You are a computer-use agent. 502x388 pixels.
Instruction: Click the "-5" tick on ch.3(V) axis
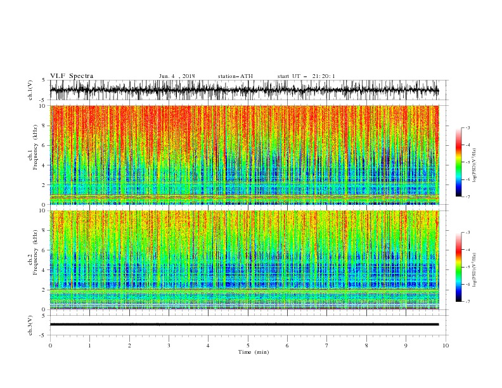43,335
